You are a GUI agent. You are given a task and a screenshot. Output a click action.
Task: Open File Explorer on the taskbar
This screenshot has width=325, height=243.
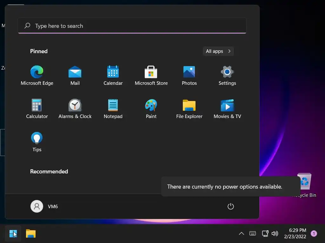coord(31,234)
